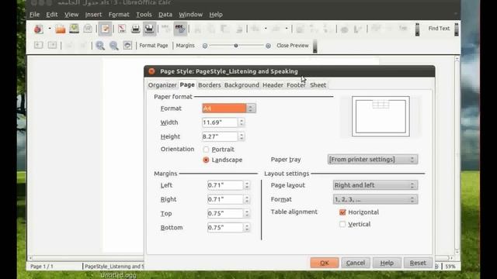Viewport: 497px width, 279px height.
Task: Click the preview zoom slider handle
Action: tap(236, 46)
